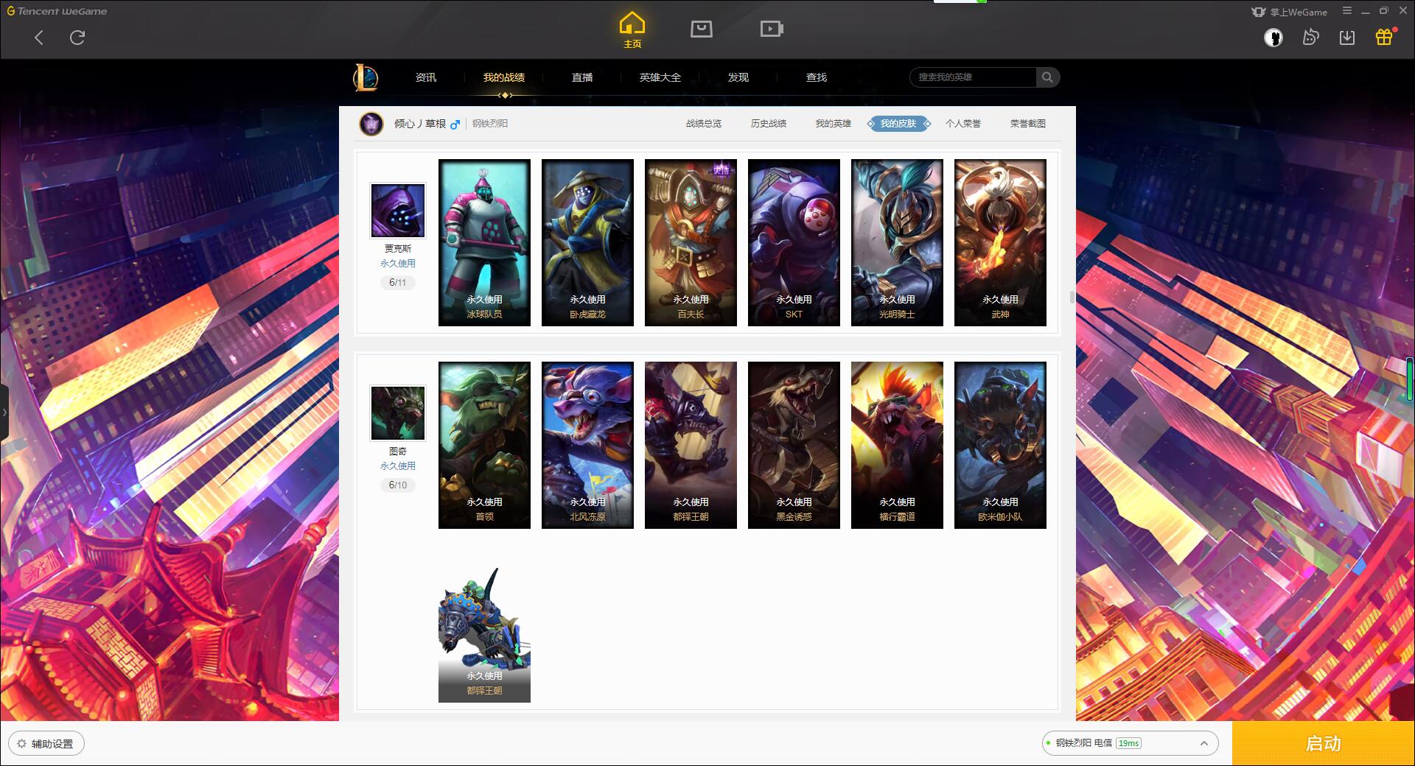The image size is (1415, 766).
Task: Open the hamburger main menu icon
Action: click(x=1346, y=11)
